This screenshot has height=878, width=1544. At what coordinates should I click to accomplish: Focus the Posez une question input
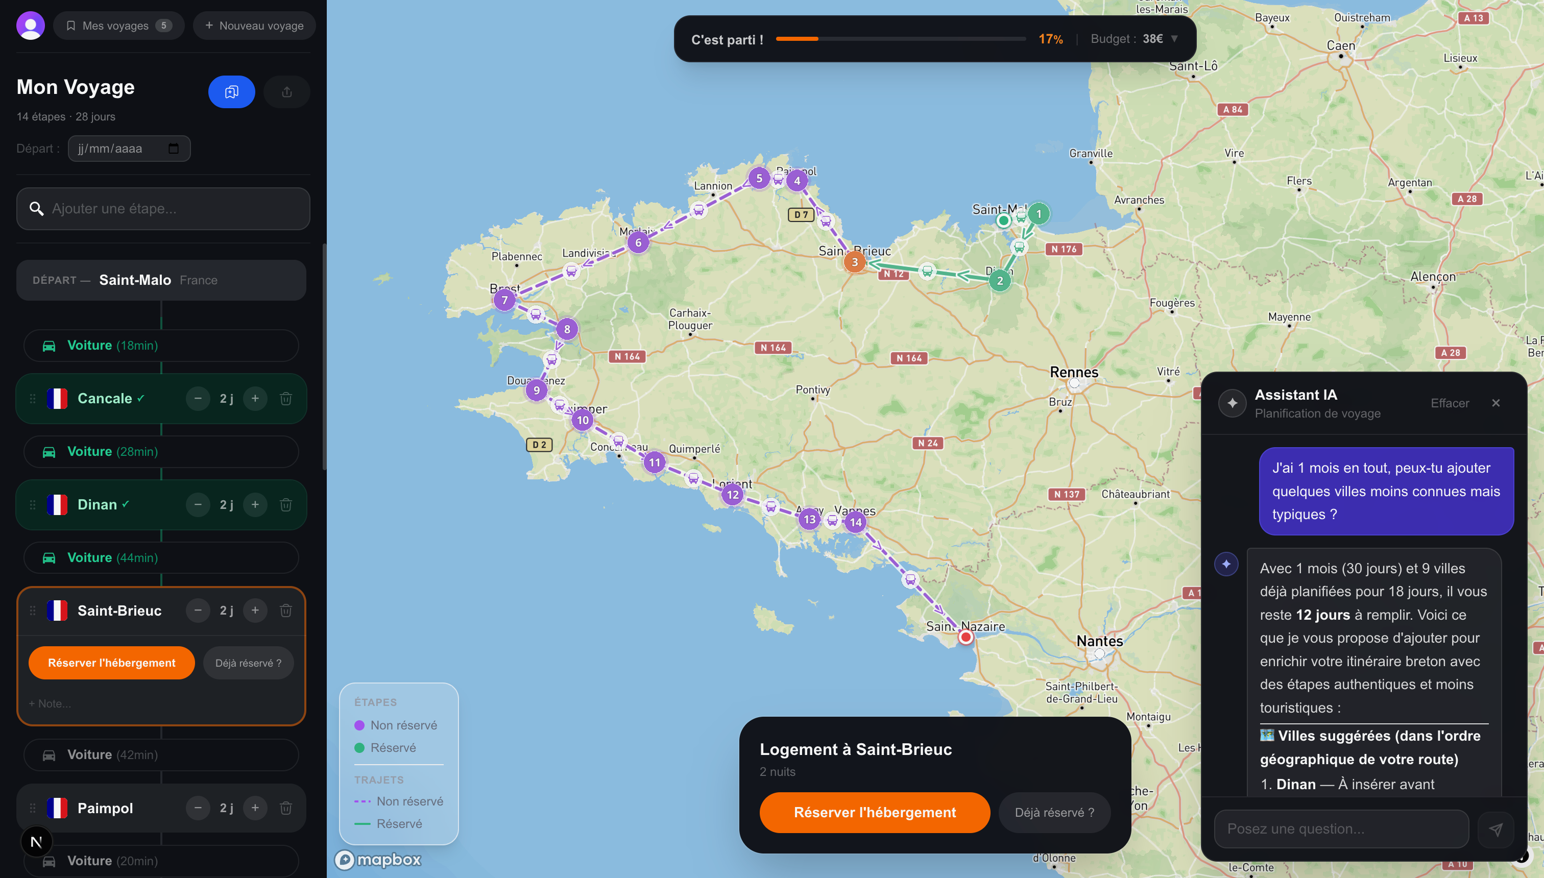(x=1341, y=829)
